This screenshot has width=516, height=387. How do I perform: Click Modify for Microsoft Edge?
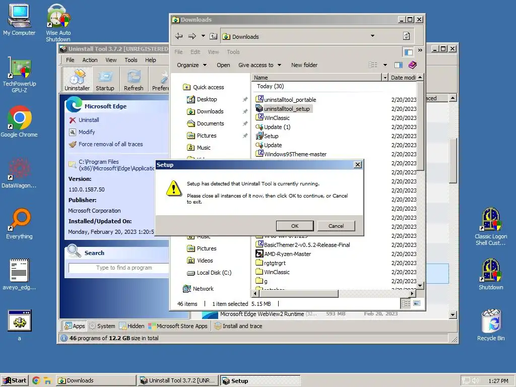click(x=82, y=132)
